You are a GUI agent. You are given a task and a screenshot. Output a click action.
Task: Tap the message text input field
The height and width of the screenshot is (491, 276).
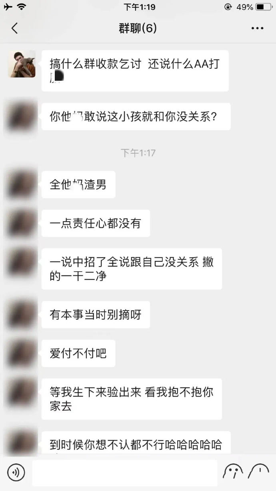[125, 473]
